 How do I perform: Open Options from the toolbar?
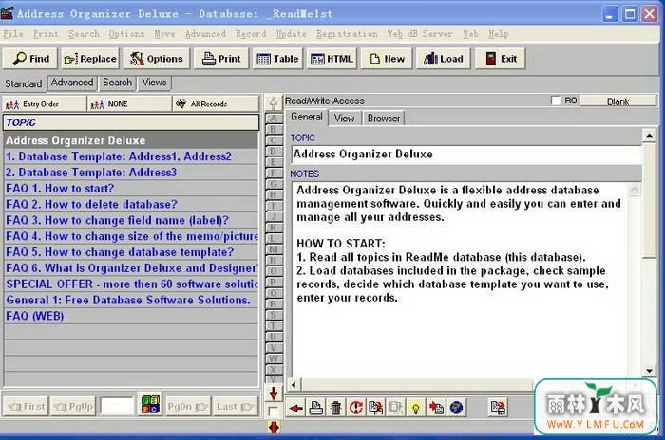pos(157,59)
